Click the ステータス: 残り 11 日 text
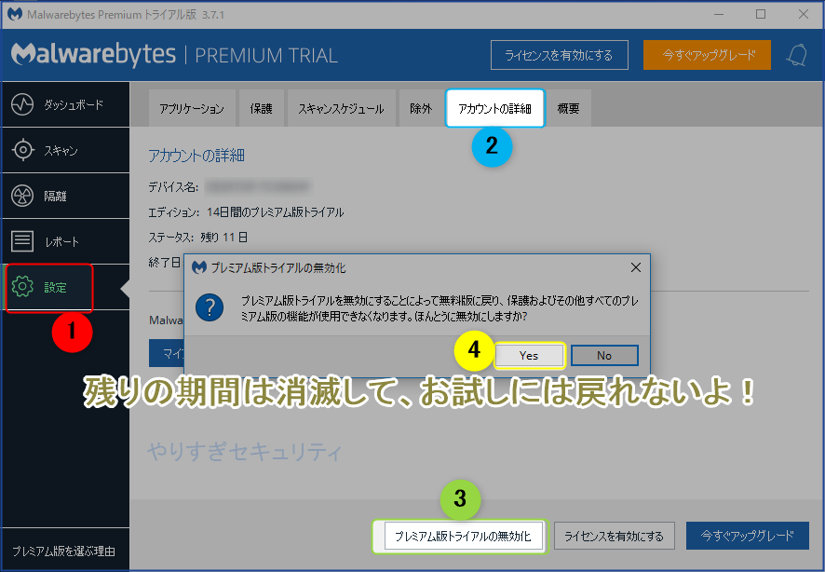Image resolution: width=825 pixels, height=572 pixels. click(x=197, y=238)
